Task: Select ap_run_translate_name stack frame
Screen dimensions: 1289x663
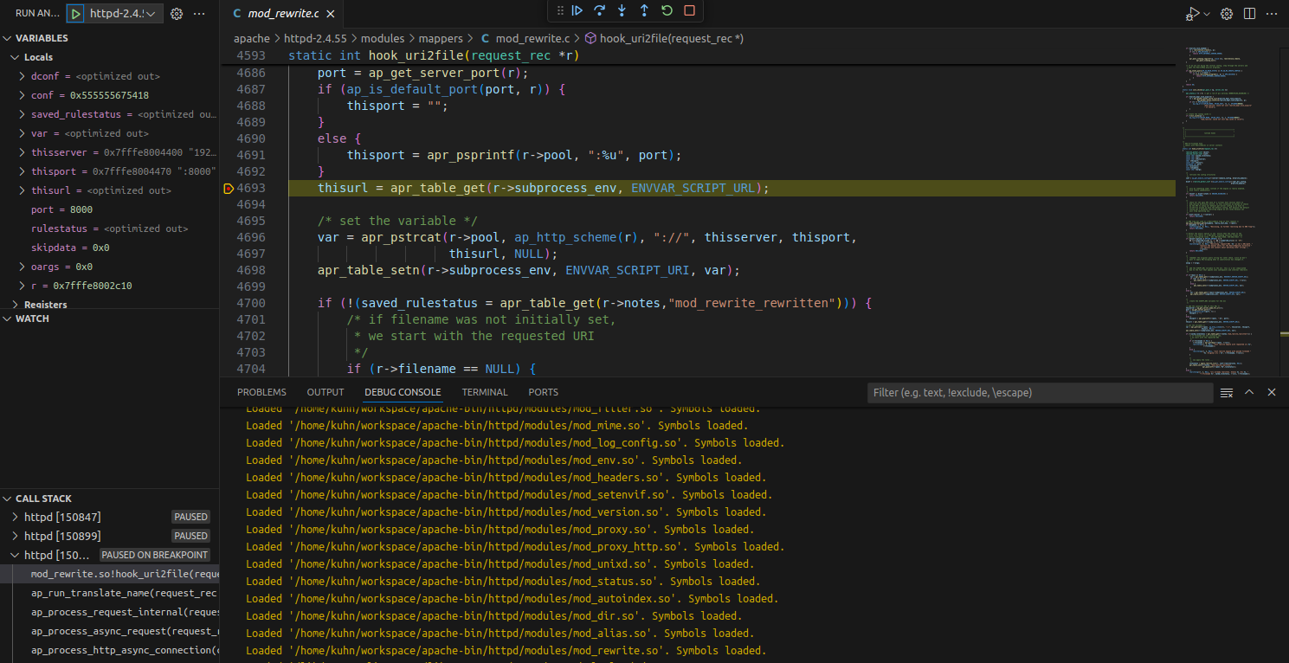Action: pos(110,593)
